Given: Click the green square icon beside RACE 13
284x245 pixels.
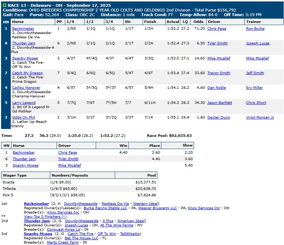Looking at the screenshot, I should (4, 5).
